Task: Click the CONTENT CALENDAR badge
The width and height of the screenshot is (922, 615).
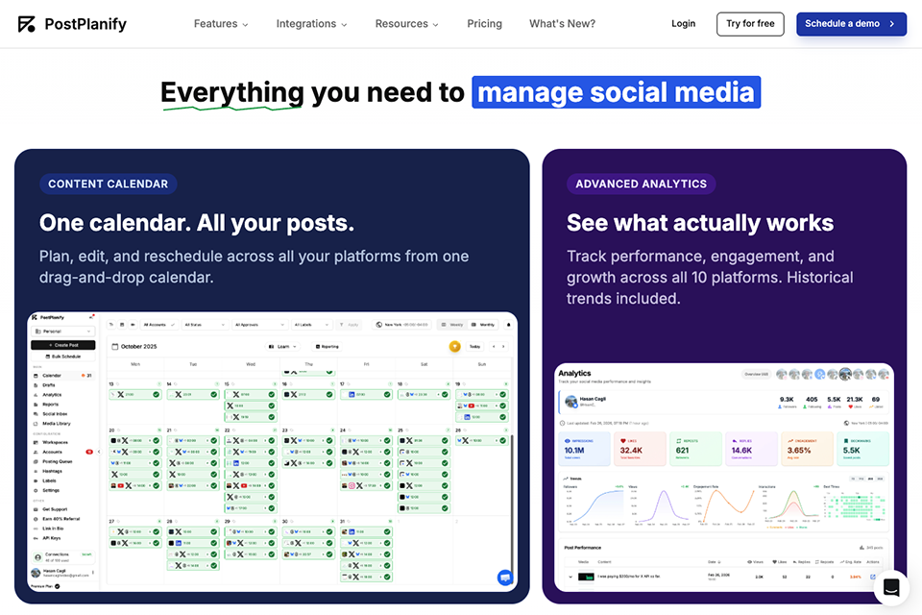Action: pos(109,184)
